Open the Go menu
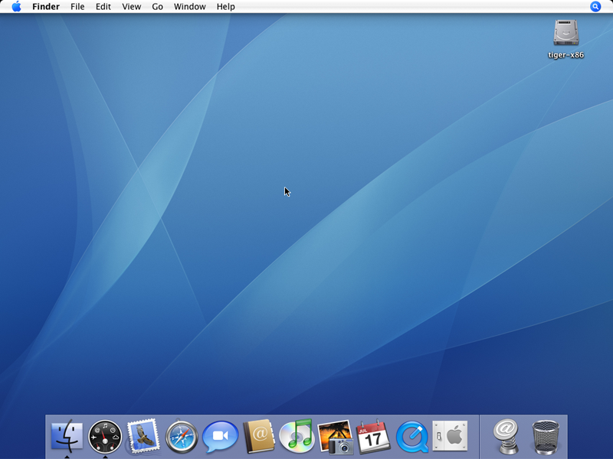Screen dimensions: 613x459 click(x=157, y=7)
